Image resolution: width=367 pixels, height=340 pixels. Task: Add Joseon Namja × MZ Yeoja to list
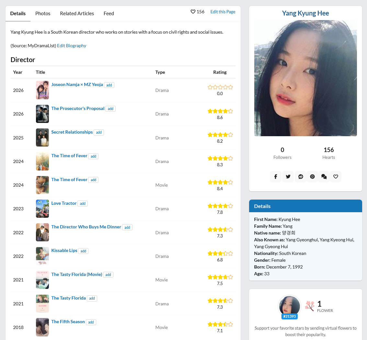coord(109,85)
